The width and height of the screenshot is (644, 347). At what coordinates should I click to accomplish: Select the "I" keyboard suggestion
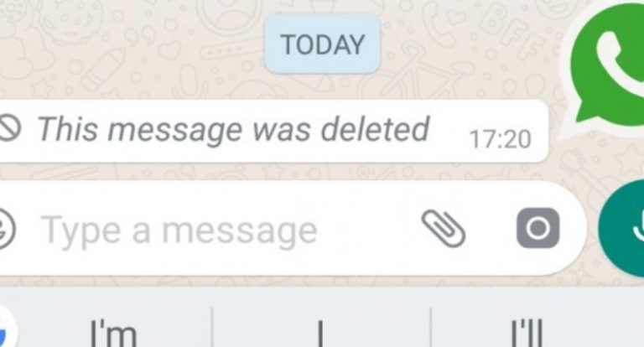[x=321, y=334]
